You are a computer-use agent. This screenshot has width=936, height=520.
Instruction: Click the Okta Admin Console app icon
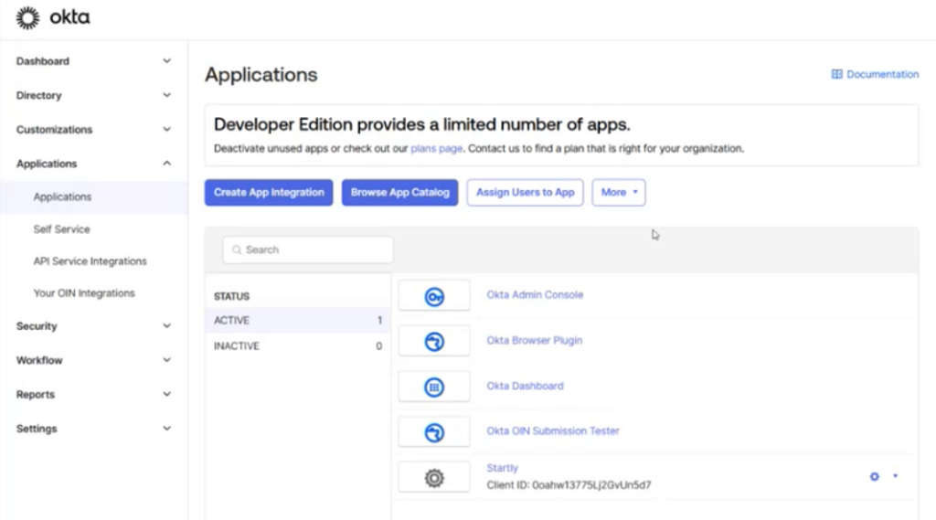[x=434, y=296]
